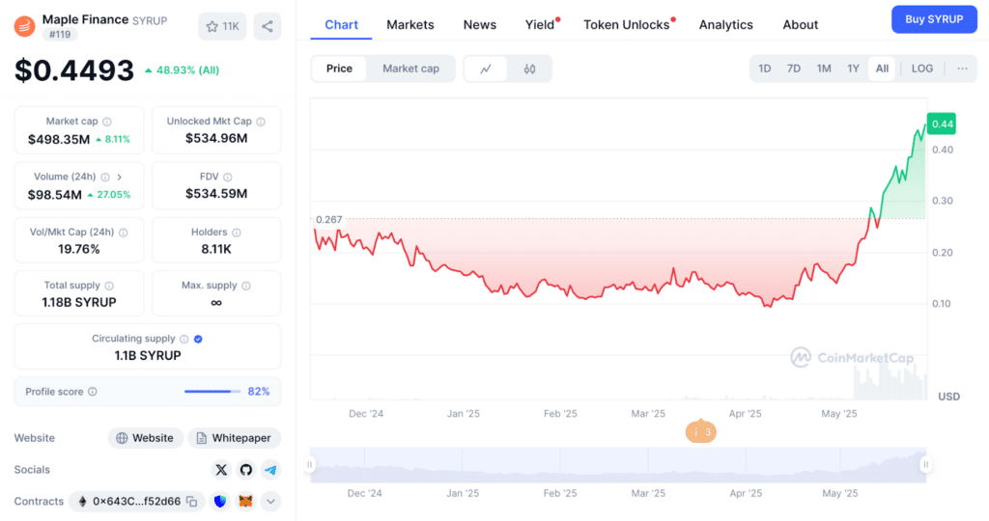Switch to line chart view icon
This screenshot has height=521, width=989.
pyautogui.click(x=486, y=69)
